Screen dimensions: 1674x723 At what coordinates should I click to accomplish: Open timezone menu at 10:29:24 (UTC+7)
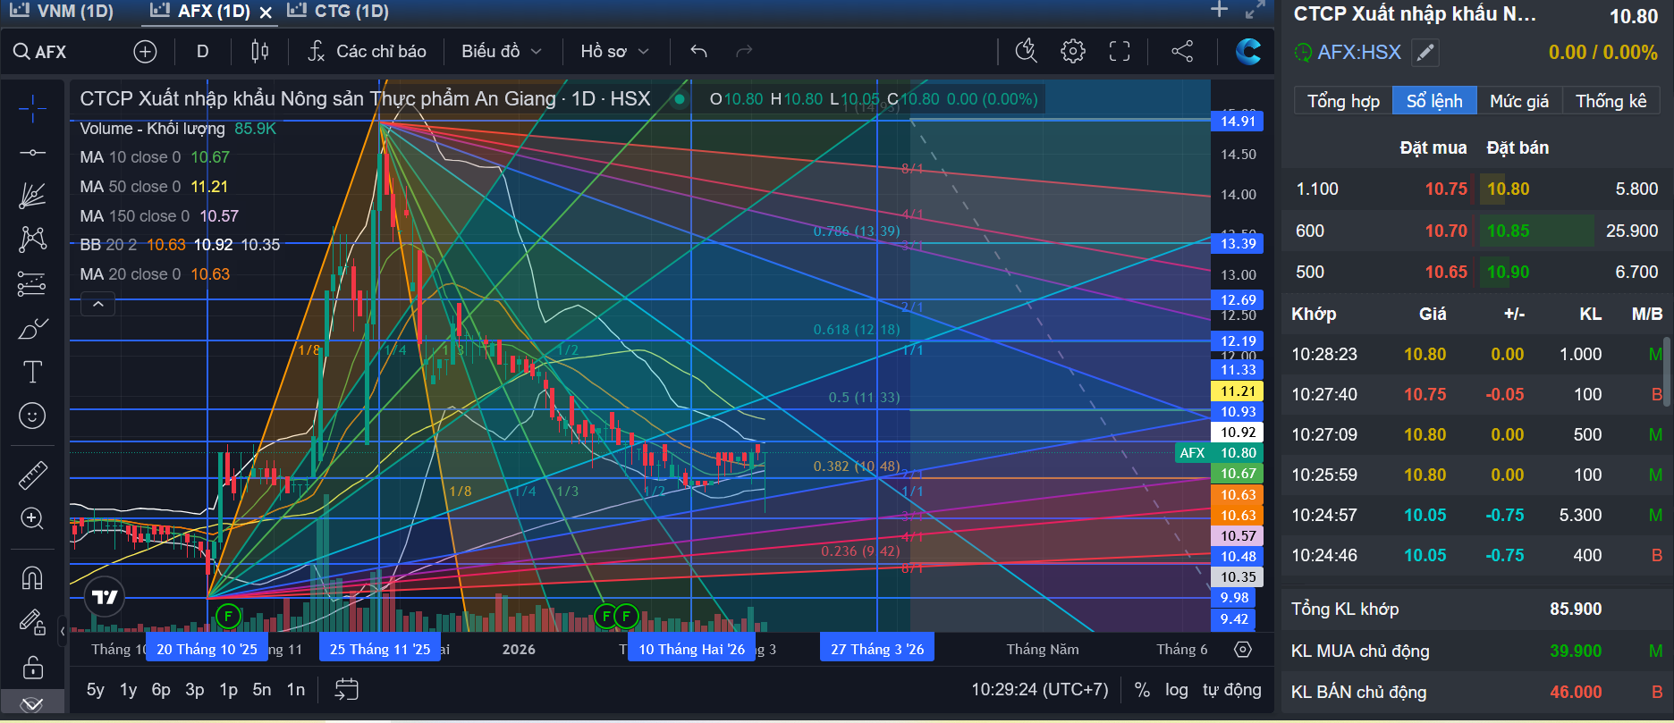click(1040, 690)
